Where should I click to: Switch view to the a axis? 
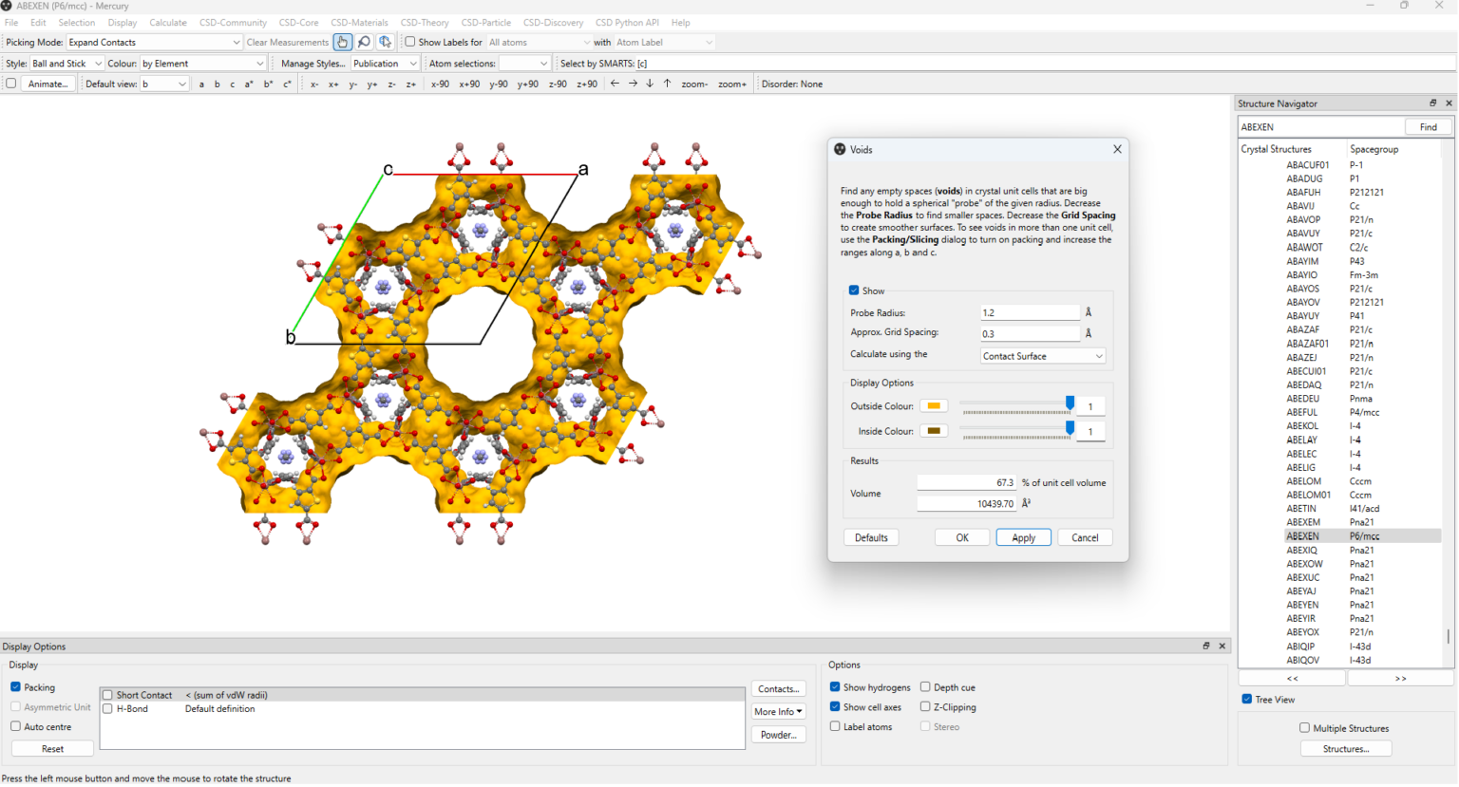200,84
